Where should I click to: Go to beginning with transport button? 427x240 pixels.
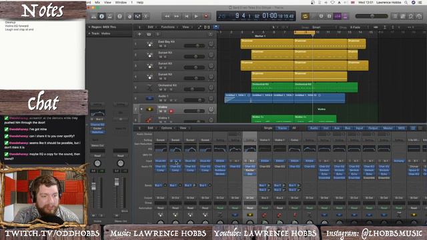187,16
